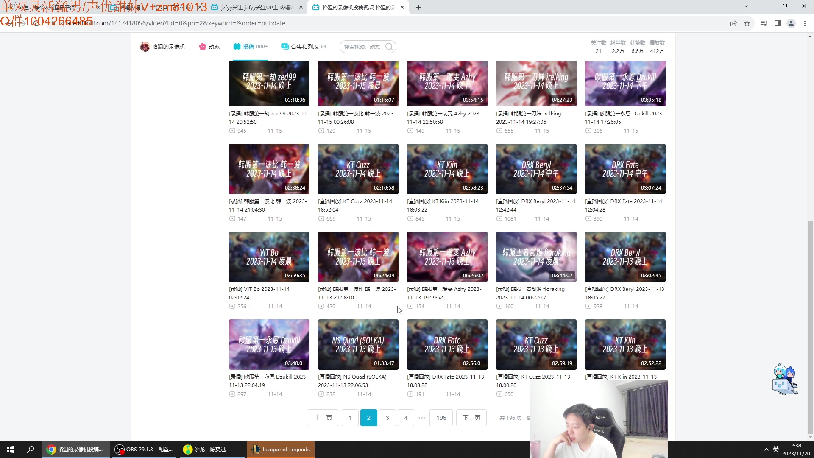This screenshot has width=814, height=458.
Task: Click the 获赞数 6.6万 stat
Action: point(637,47)
